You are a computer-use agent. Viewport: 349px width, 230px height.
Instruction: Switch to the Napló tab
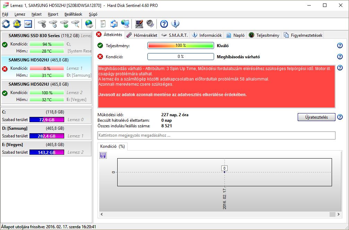pyautogui.click(x=236, y=35)
